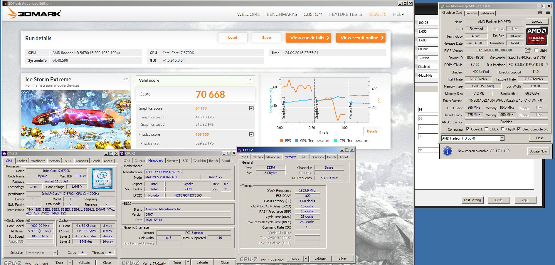Click the GPU-Z screenshot camera icon
Image resolution: width=555 pixels, height=265 pixels.
540,13
